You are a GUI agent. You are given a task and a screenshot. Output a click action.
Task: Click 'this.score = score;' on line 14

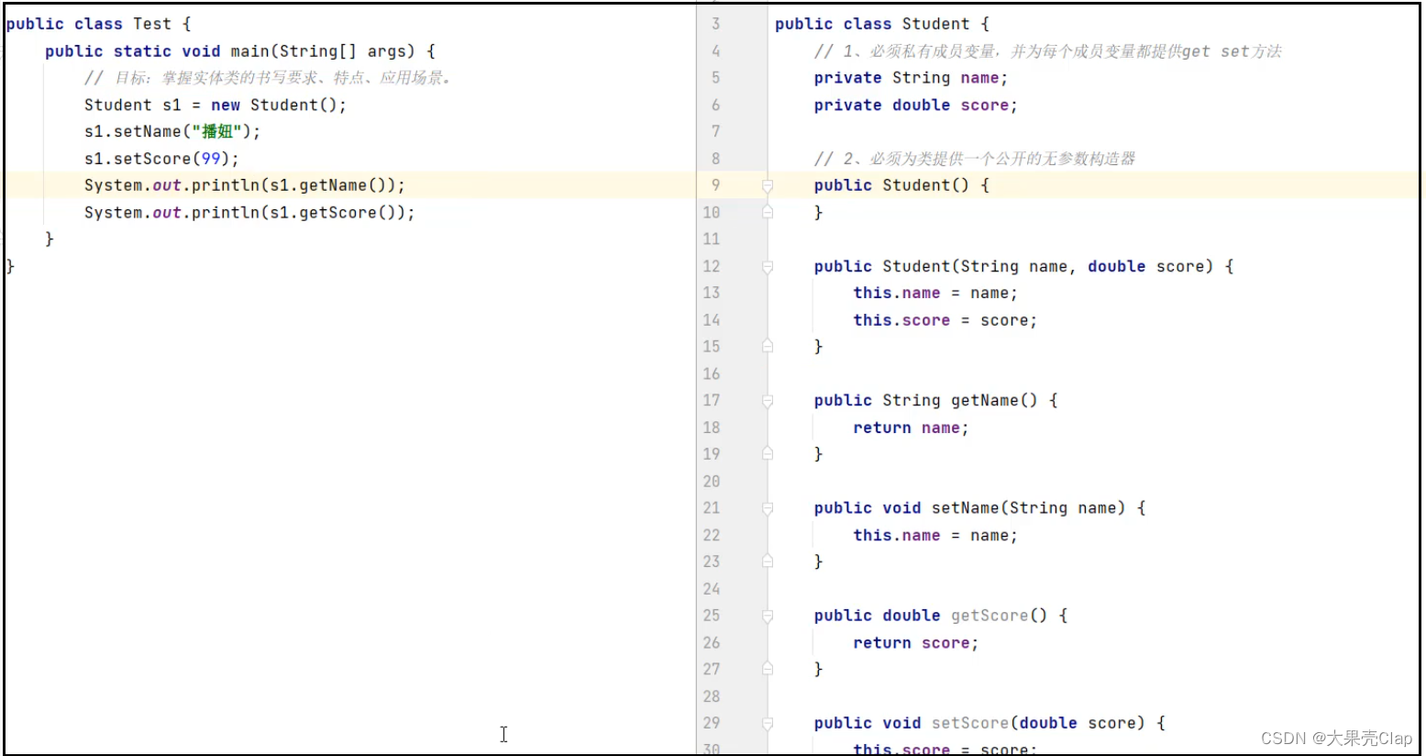(x=945, y=320)
